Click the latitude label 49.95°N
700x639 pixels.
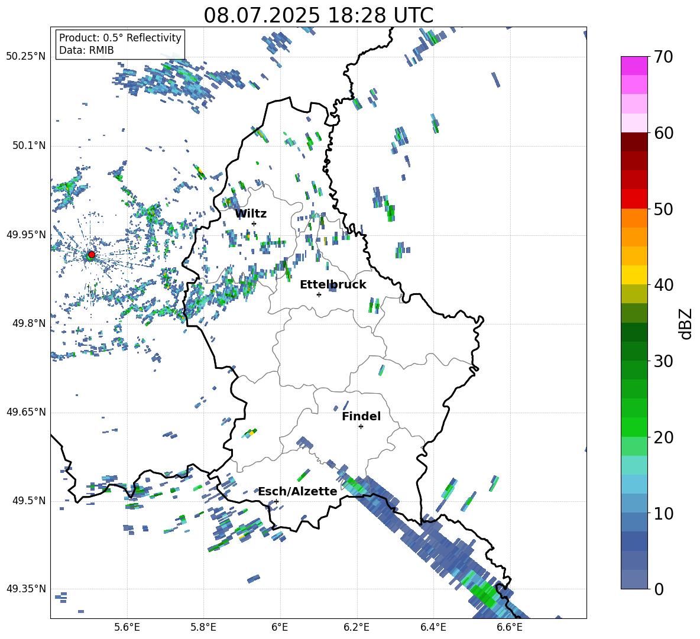point(26,235)
